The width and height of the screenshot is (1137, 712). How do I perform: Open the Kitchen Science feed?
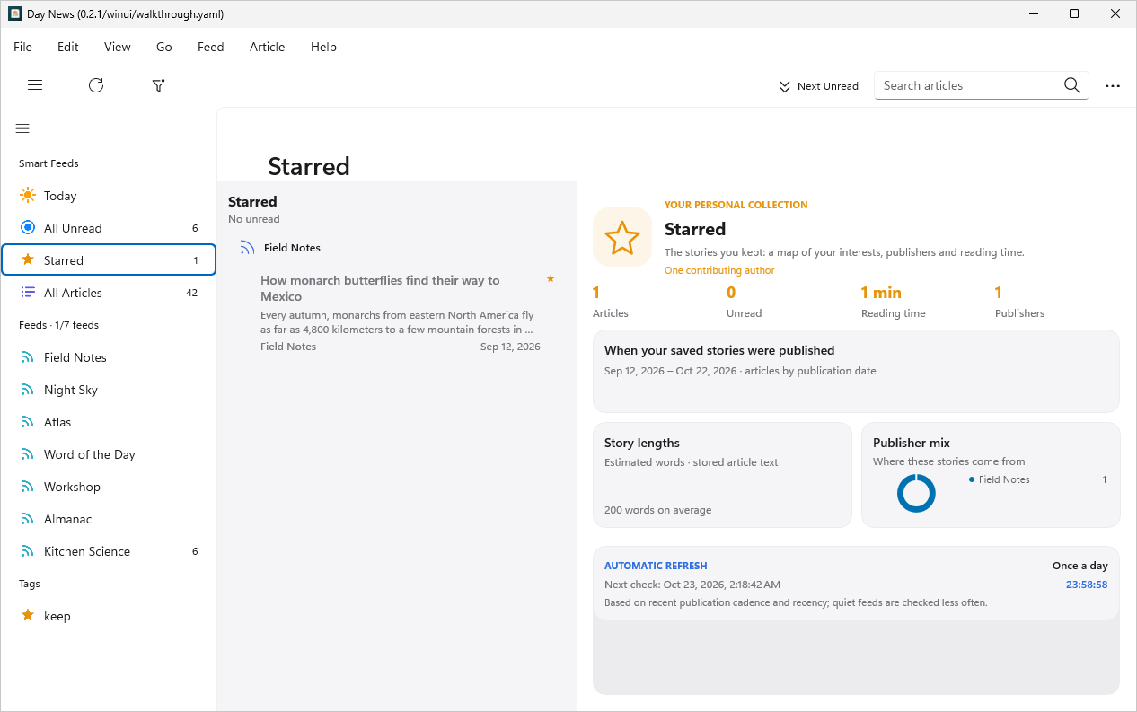[109, 551]
